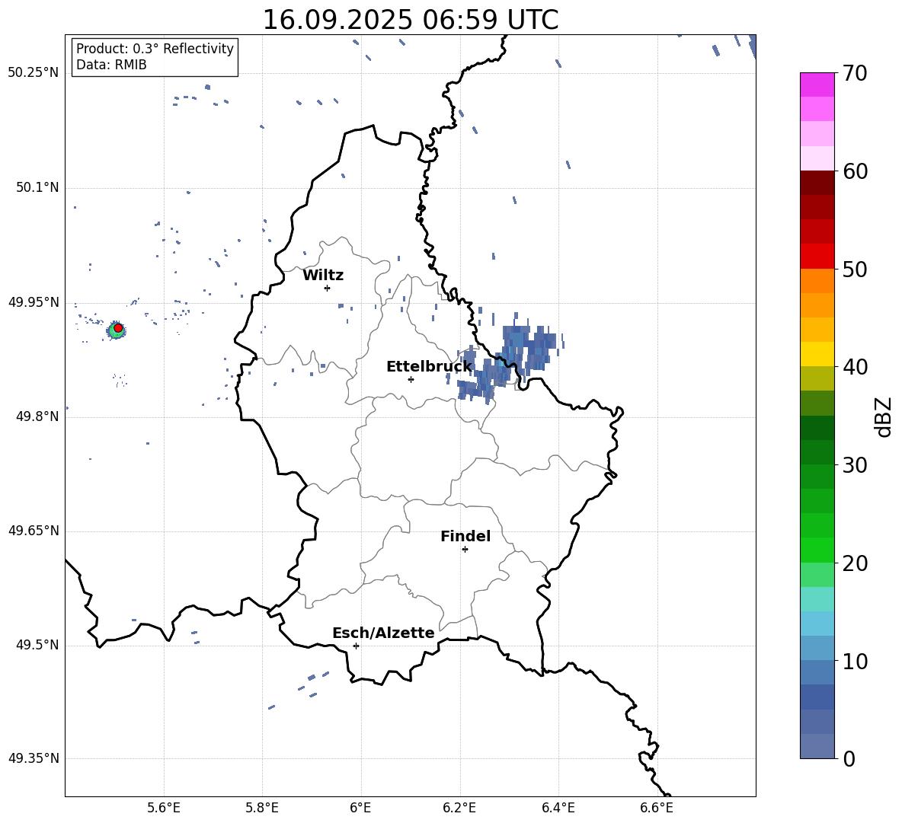Image resolution: width=902 pixels, height=823 pixels.
Task: Click the cross marker under Wiltz
Action: (x=328, y=288)
